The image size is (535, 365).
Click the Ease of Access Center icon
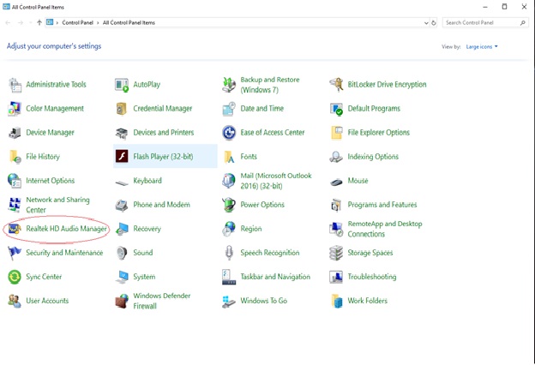(x=229, y=133)
